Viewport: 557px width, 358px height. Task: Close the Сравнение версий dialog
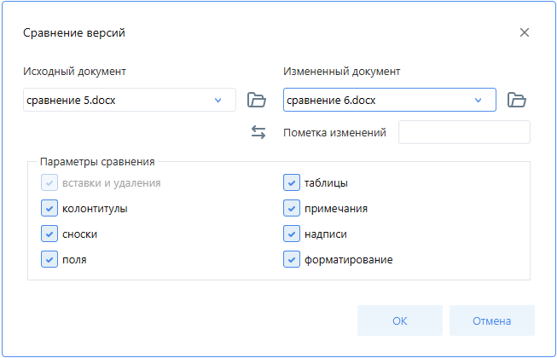click(x=525, y=33)
